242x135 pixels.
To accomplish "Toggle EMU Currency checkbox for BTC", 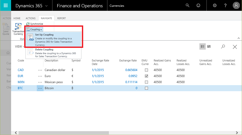I will tap(146, 88).
